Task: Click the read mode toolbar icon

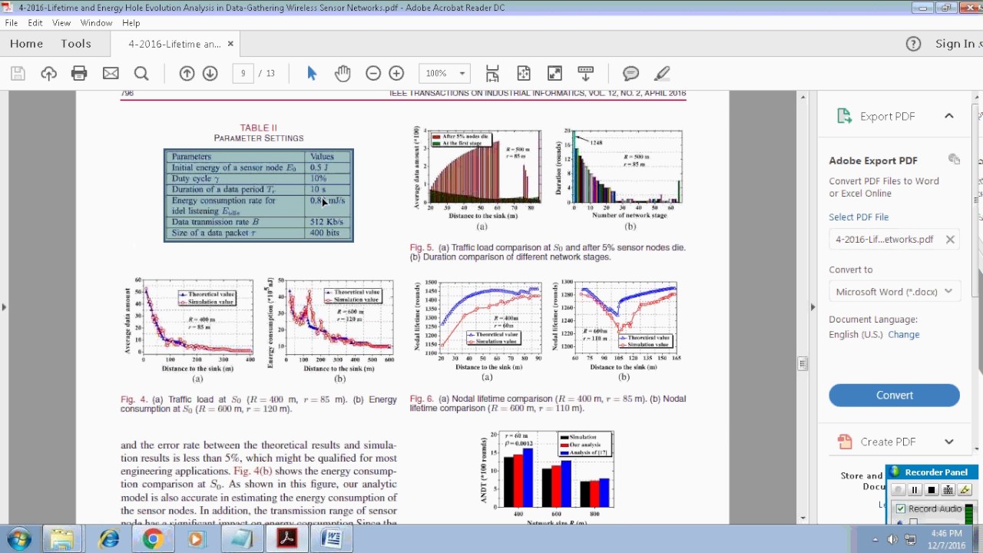Action: pyautogui.click(x=585, y=73)
